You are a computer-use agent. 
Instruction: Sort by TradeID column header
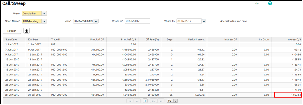62,39
